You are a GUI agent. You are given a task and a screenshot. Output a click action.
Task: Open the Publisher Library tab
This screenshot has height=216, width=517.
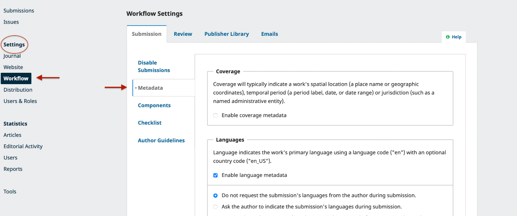tap(227, 34)
